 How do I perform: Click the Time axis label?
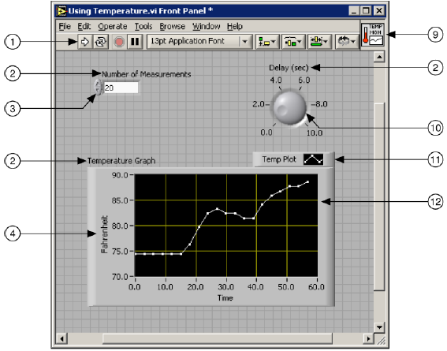(225, 298)
